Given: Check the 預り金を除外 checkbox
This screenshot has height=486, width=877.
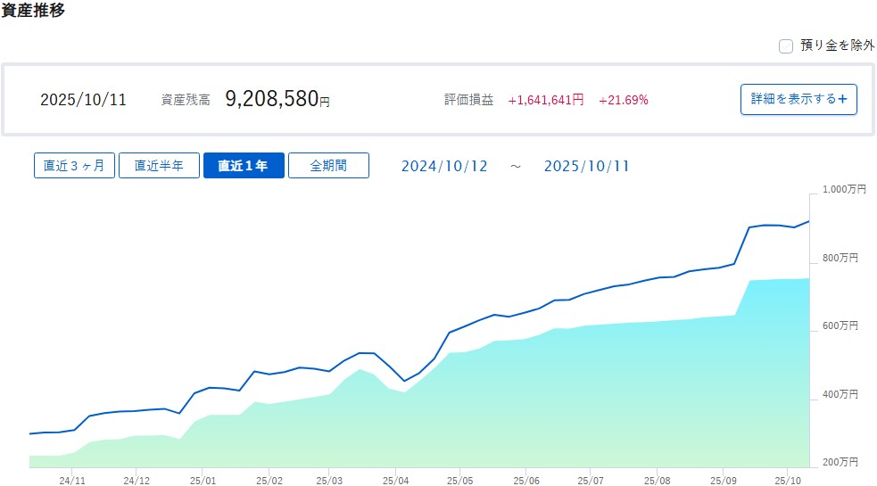Looking at the screenshot, I should point(786,46).
